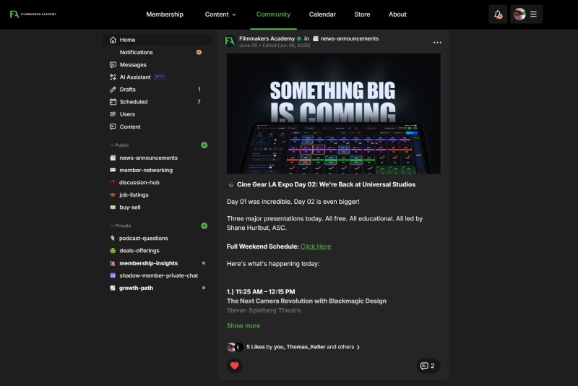The width and height of the screenshot is (578, 386).
Task: Open Notifications in the sidebar
Action: pyautogui.click(x=157, y=52)
